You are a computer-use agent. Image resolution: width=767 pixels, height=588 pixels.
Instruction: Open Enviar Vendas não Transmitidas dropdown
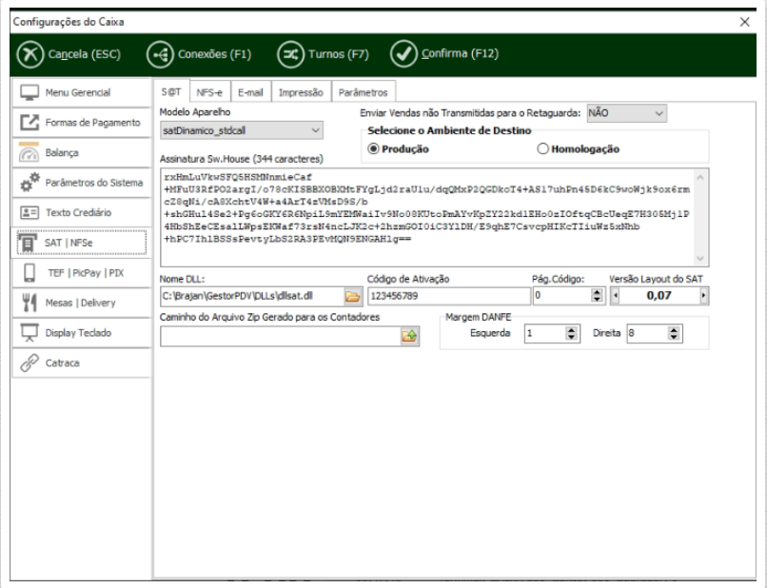pos(659,112)
